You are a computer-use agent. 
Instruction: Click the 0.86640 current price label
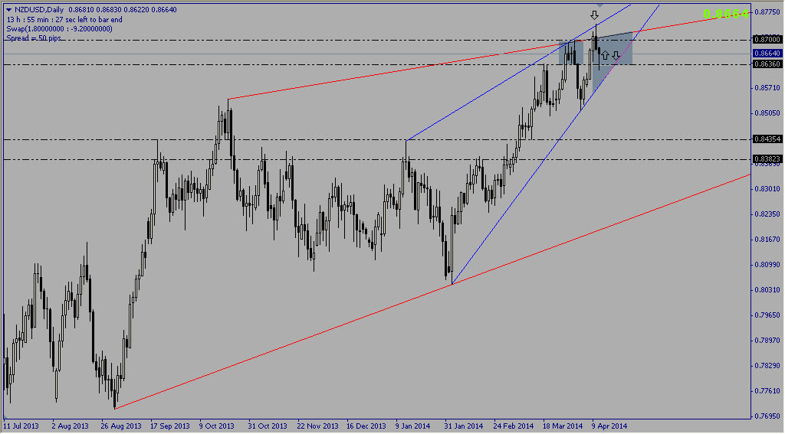tap(767, 54)
